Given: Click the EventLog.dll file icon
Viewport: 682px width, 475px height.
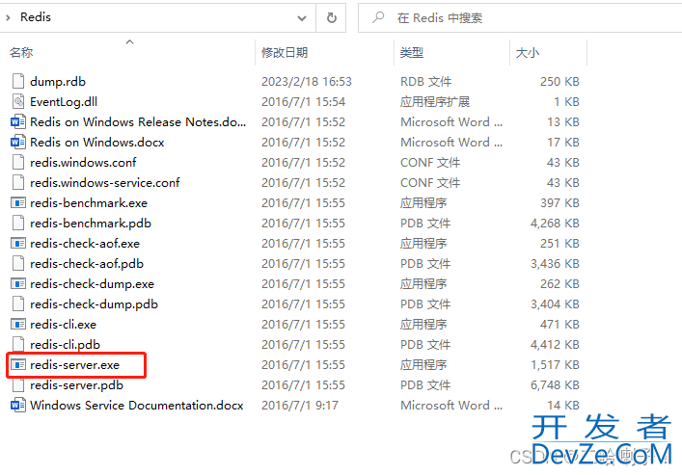Looking at the screenshot, I should pos(18,102).
